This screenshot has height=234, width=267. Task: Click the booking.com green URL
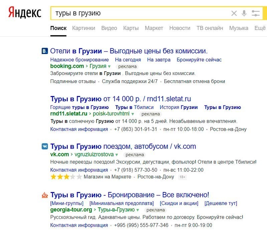[x=67, y=66]
